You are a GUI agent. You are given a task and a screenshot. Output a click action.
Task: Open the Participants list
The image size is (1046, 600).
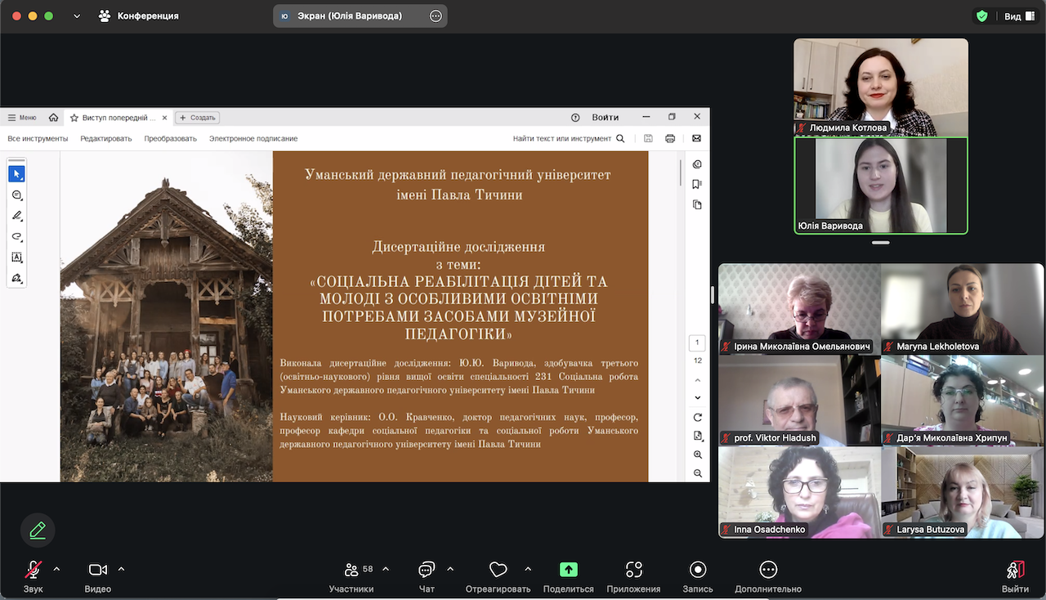coord(351,570)
